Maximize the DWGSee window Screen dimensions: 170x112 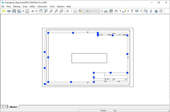tap(159, 2)
